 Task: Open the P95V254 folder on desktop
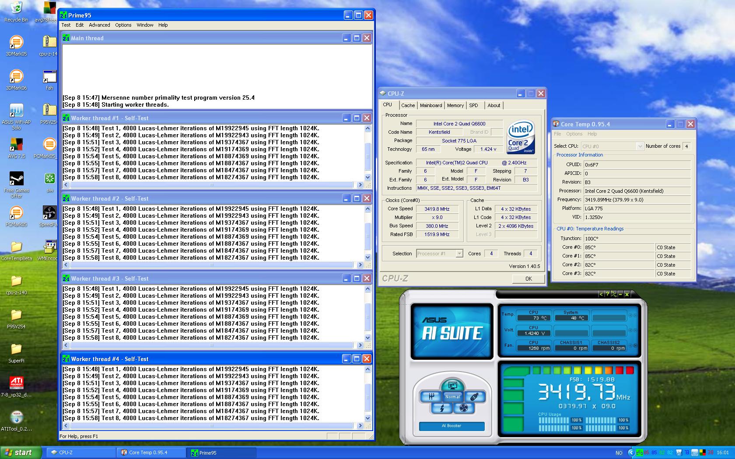(16, 319)
